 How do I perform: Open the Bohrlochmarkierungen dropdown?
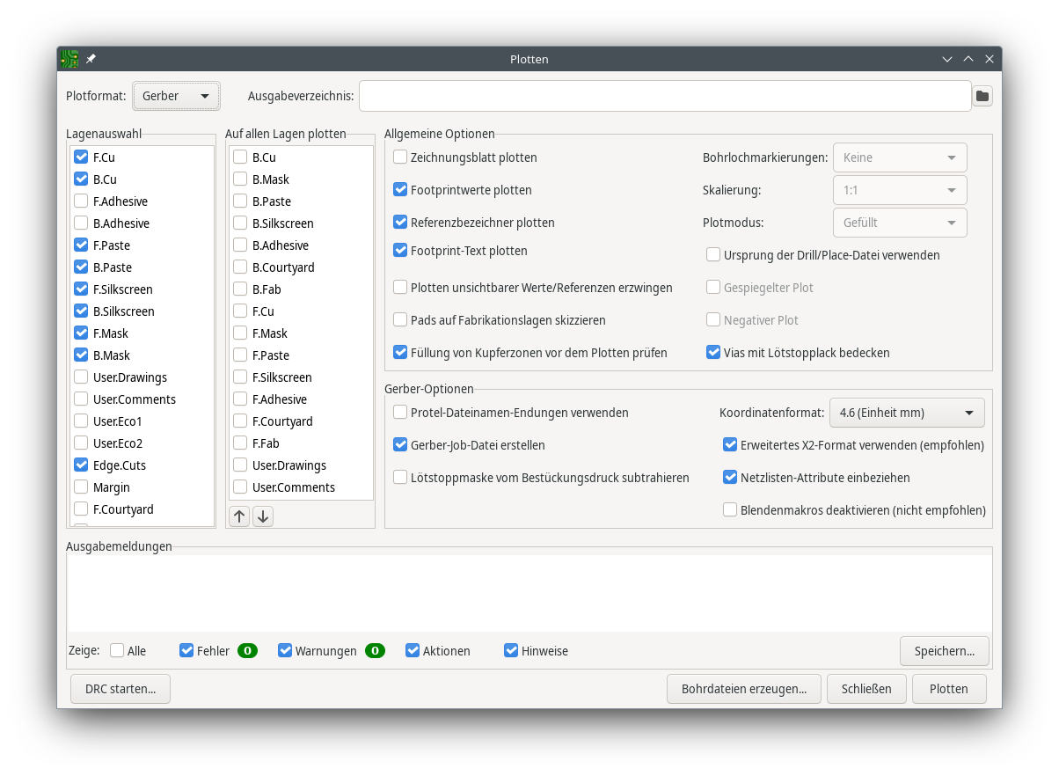click(x=899, y=157)
